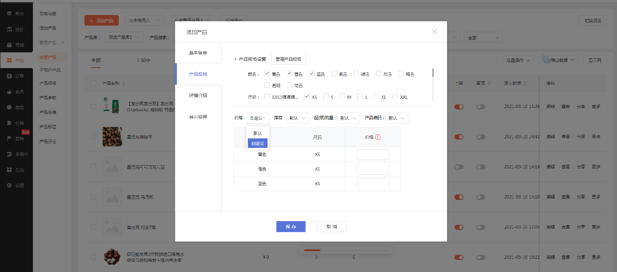Click the mangosteen fruit product thumbnail
617x272 pixels.
click(112, 257)
